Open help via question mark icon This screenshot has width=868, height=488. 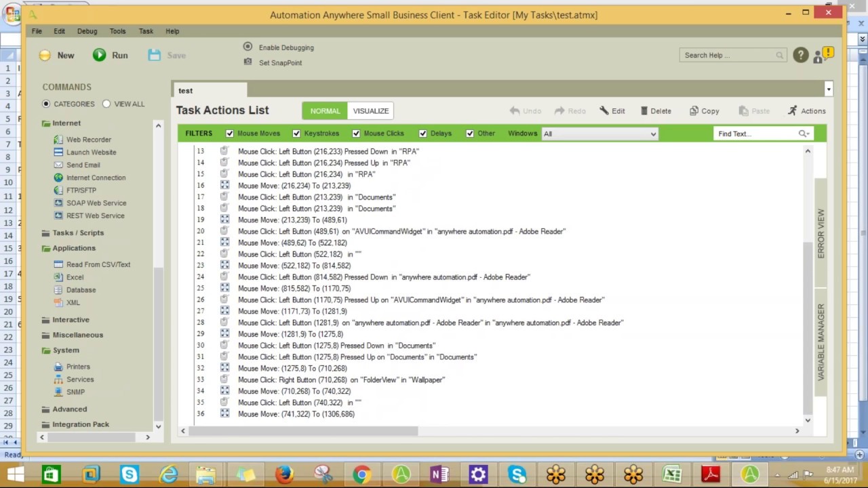800,55
